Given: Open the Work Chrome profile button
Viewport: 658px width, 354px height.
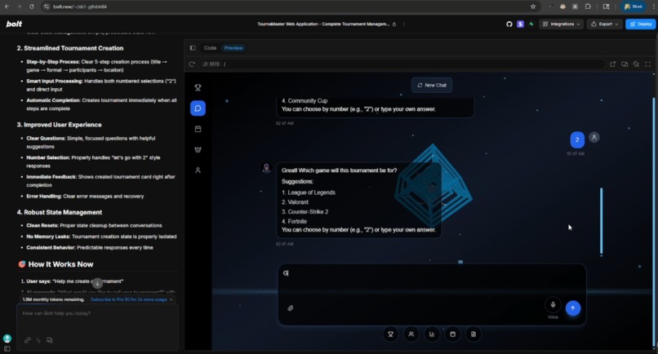Looking at the screenshot, I should (x=633, y=7).
